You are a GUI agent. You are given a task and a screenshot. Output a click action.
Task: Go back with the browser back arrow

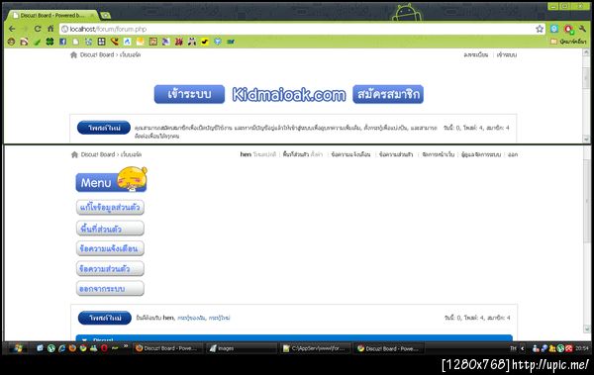12,29
